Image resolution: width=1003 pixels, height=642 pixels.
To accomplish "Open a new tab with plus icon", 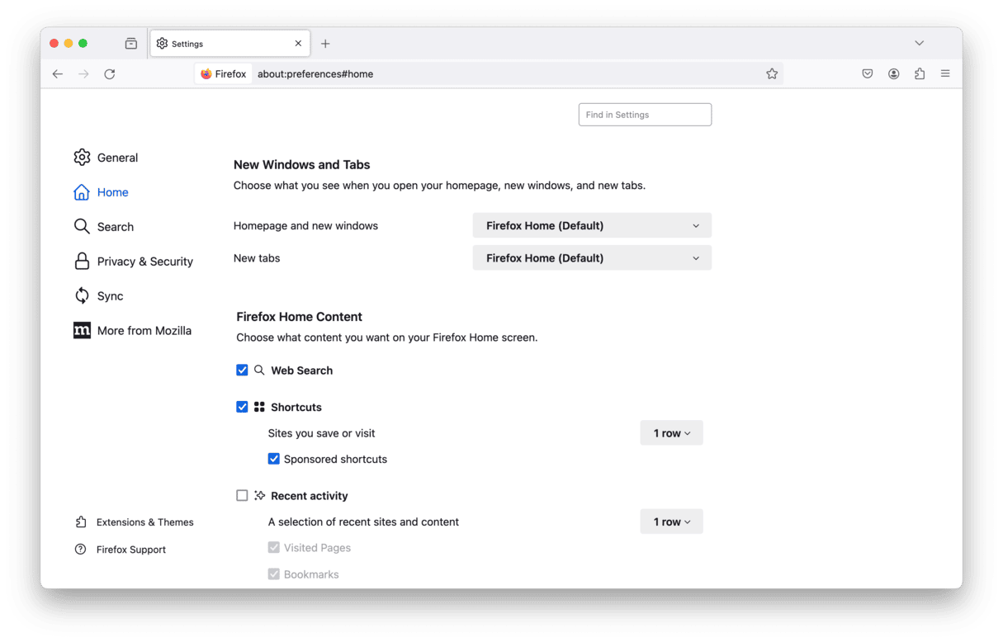I will pos(325,44).
